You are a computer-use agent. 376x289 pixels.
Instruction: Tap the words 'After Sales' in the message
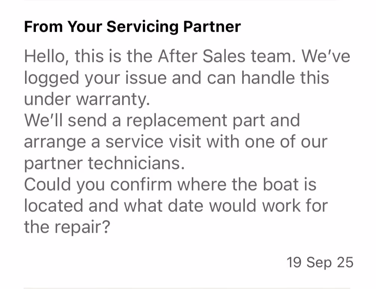click(x=202, y=56)
